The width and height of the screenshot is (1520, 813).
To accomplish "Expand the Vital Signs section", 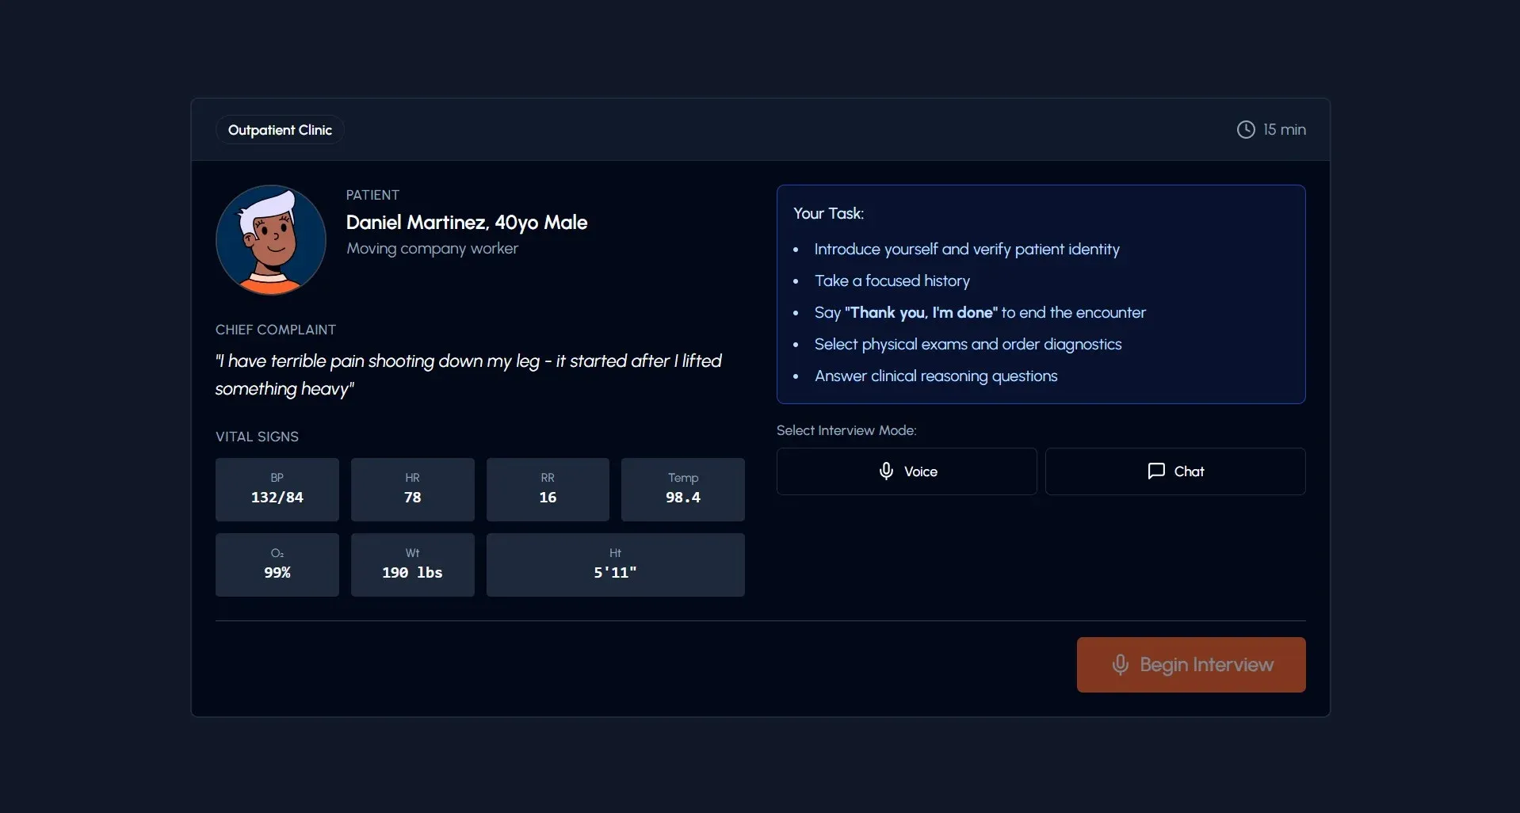I will pos(257,436).
